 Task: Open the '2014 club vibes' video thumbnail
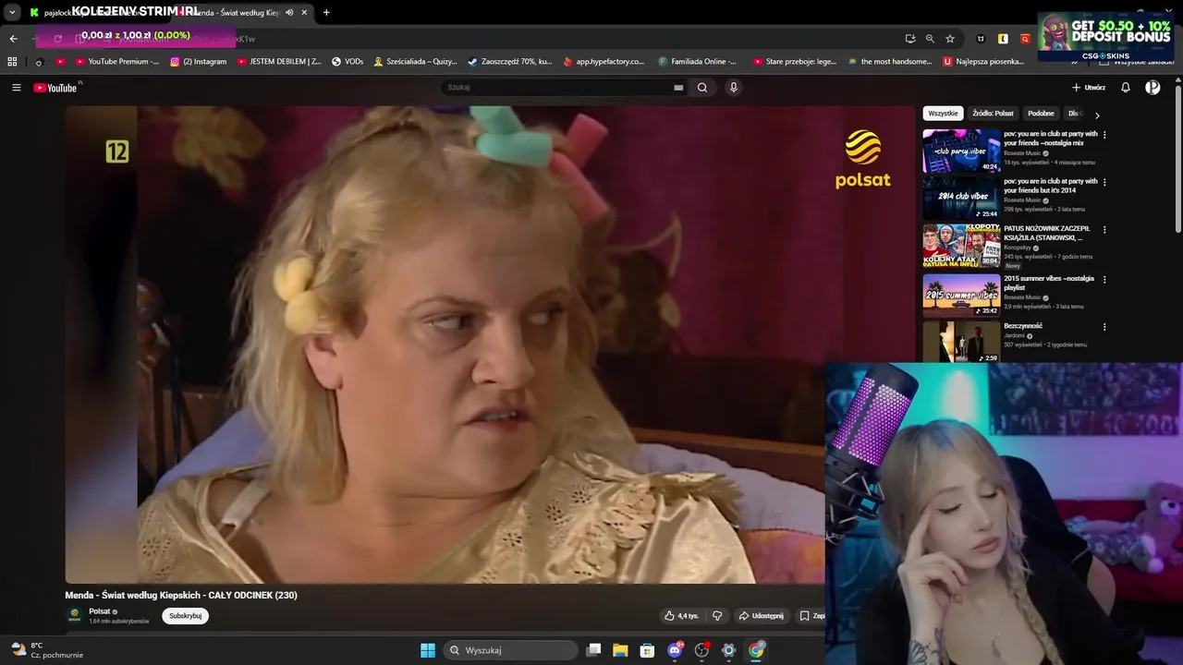tap(961, 198)
